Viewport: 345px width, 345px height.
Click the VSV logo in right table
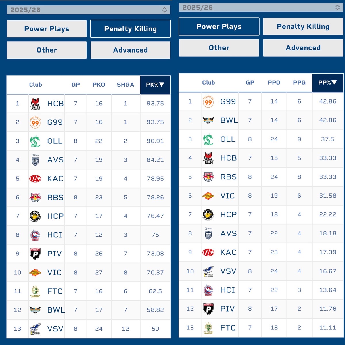tap(208, 271)
